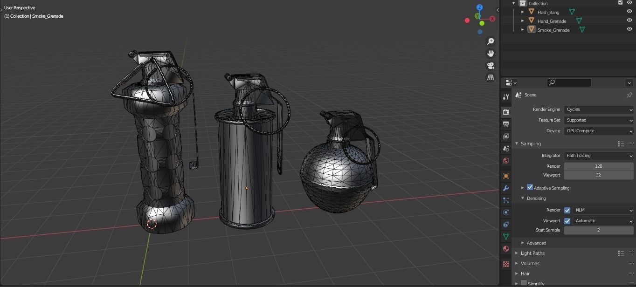
Task: Open the Device dropdown showing GPU Compute
Action: (599, 131)
